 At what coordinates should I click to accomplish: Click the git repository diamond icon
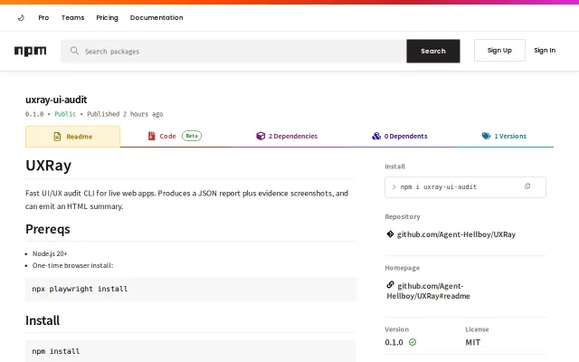click(x=390, y=233)
